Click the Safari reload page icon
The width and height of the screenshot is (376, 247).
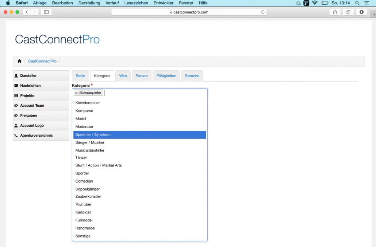pyautogui.click(x=262, y=12)
